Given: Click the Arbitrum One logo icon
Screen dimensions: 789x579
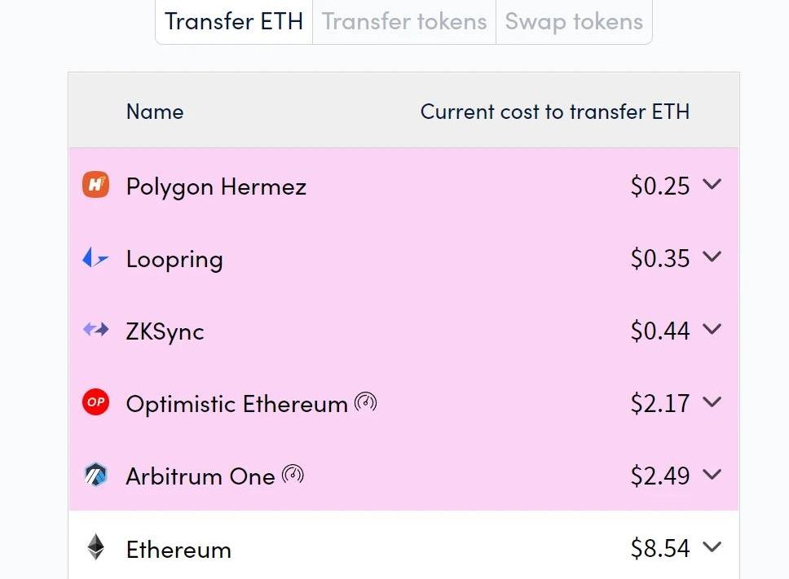Looking at the screenshot, I should tap(96, 475).
